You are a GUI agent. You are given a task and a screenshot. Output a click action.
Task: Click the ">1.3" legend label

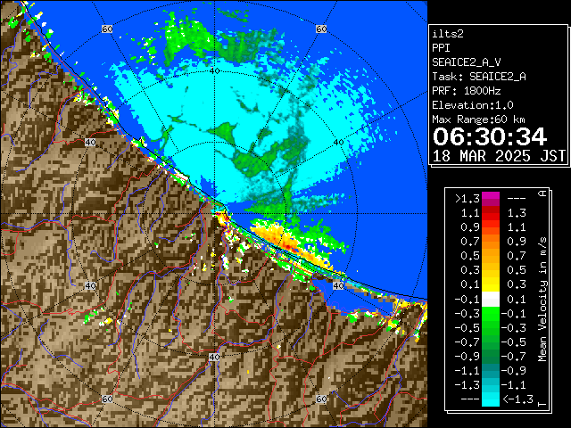(x=467, y=199)
